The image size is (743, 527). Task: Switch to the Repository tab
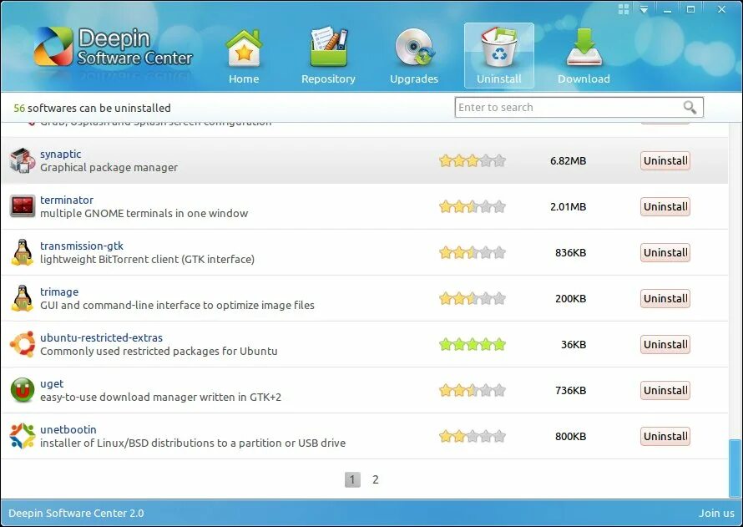coord(328,57)
